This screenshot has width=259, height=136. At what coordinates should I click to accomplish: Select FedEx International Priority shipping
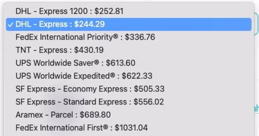click(x=129, y=37)
